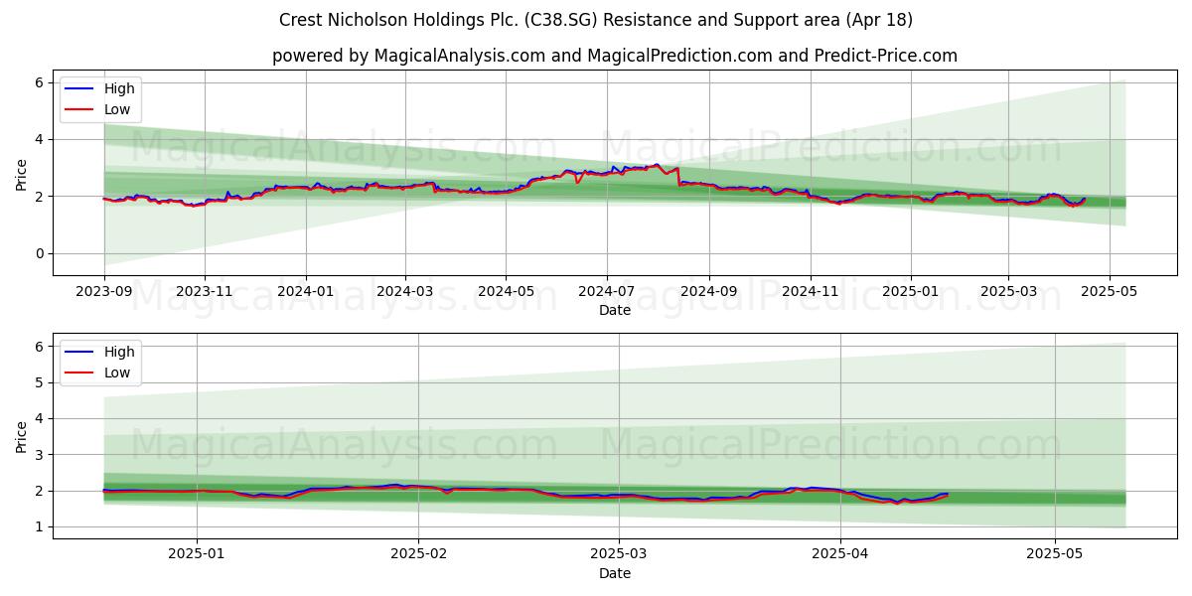Click the '2024-01' x-axis label

click(x=305, y=292)
